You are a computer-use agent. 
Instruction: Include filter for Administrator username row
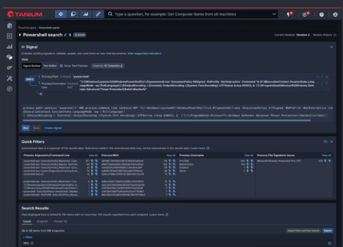(248, 164)
